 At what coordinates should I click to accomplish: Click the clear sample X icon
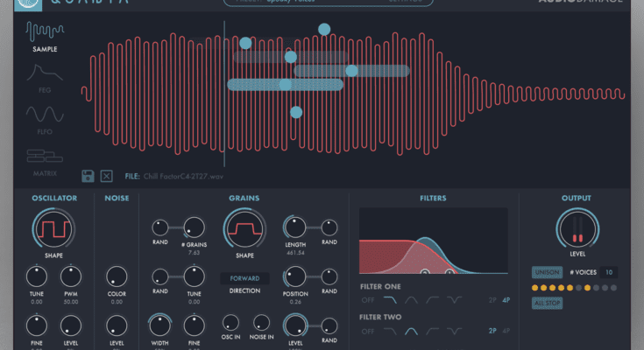click(107, 176)
